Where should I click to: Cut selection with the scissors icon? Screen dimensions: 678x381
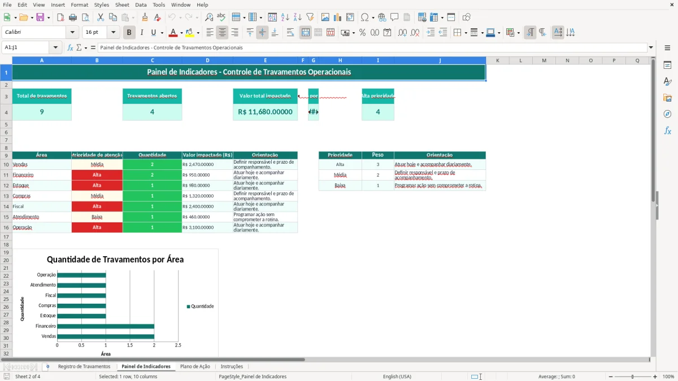pyautogui.click(x=100, y=17)
